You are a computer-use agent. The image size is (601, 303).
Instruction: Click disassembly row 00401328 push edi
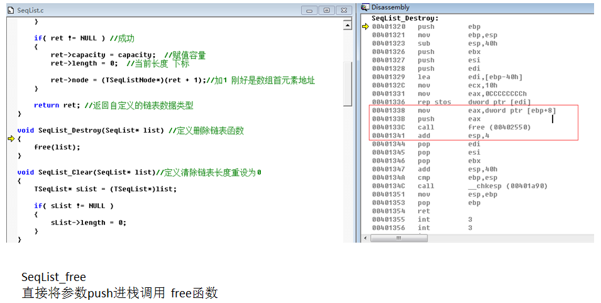426,69
